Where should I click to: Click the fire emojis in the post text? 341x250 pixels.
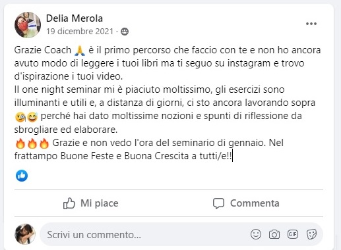click(x=32, y=143)
